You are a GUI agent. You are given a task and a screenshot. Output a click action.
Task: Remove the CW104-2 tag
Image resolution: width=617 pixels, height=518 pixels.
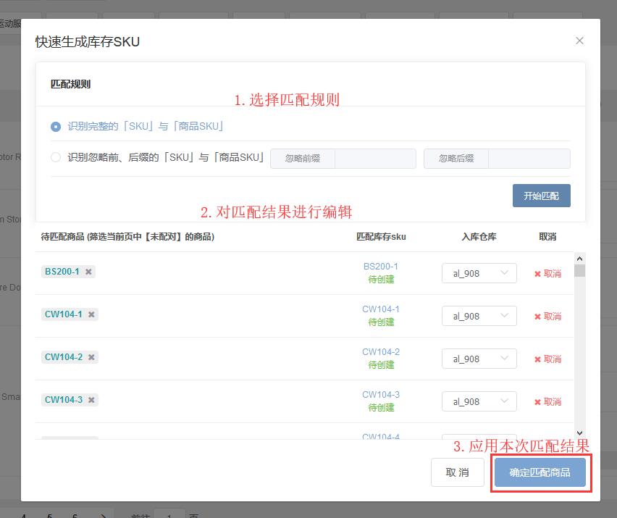click(x=91, y=357)
